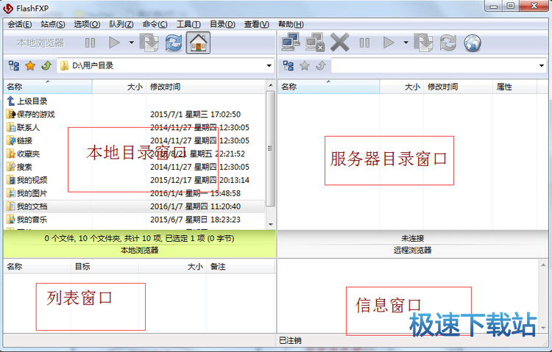Click the local transfer queue folder icon
Screen dimensions: 552x352
click(x=149, y=43)
